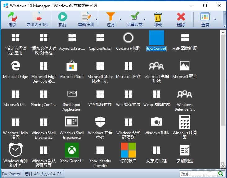Click the green magnifier search button
This screenshot has height=178, width=227.
(x=220, y=174)
